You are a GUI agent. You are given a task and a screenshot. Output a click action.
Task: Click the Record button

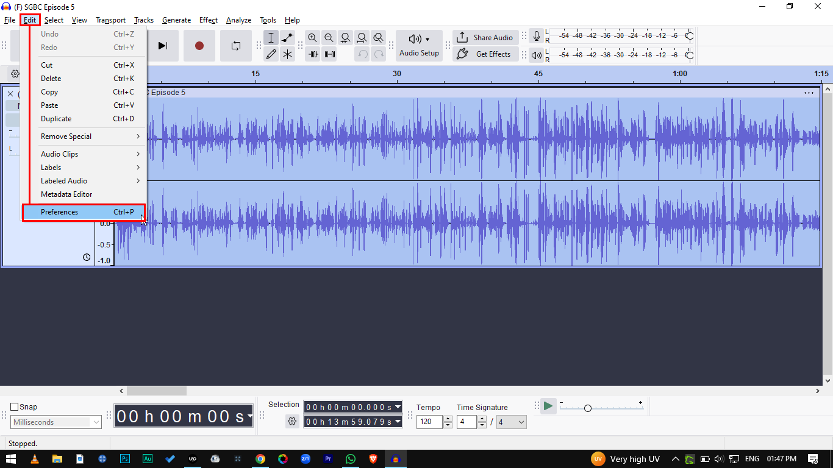(199, 46)
